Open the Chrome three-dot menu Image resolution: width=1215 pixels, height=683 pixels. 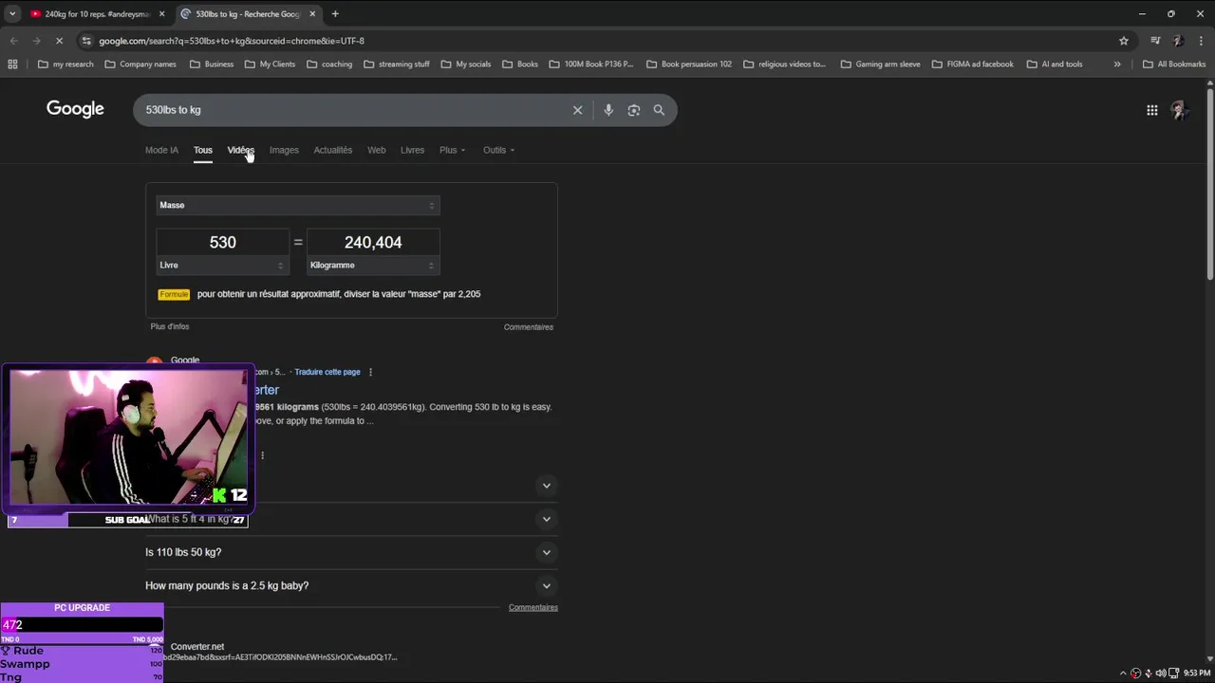pos(1201,41)
